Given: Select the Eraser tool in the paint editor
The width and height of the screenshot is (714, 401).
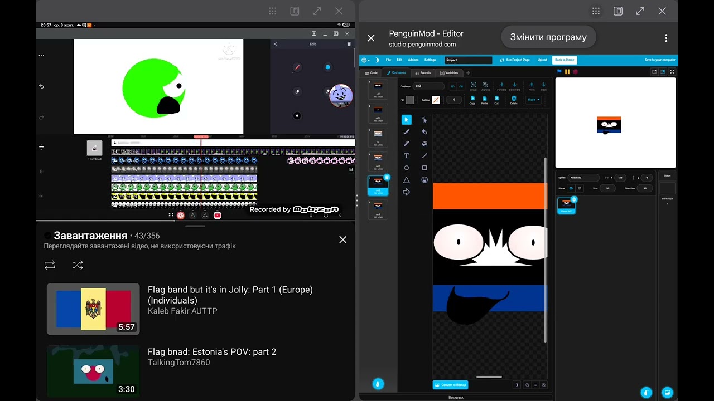Looking at the screenshot, I should (x=424, y=131).
